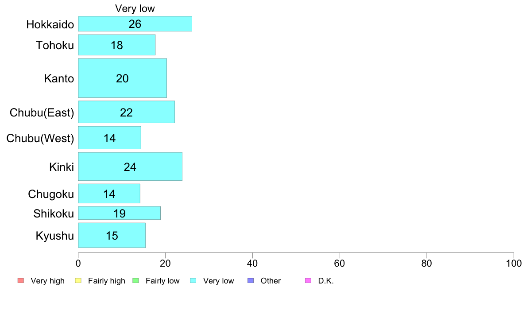Select the Chubu(East) bar showing 22

tap(127, 112)
